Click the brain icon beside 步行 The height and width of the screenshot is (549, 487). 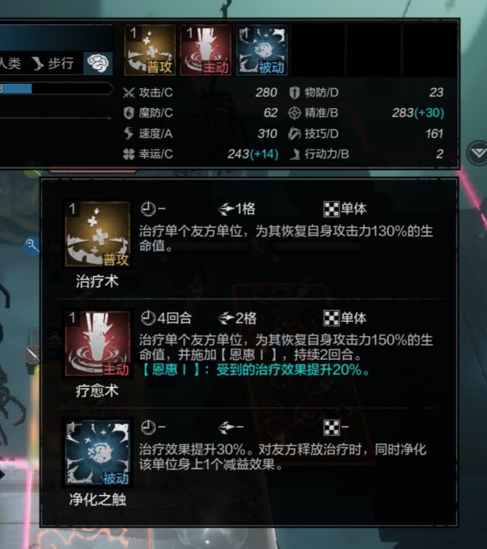pos(98,64)
